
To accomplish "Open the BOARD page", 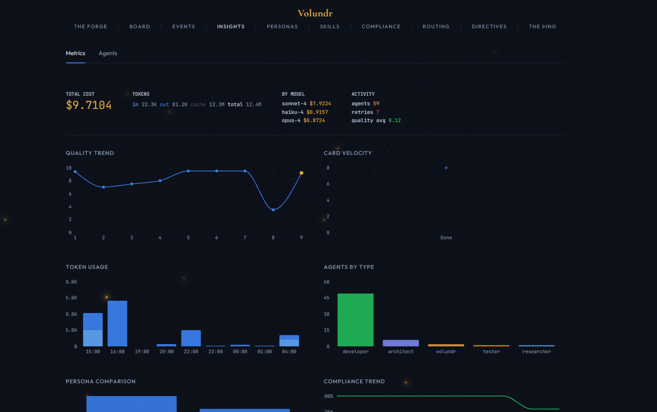I will point(140,26).
